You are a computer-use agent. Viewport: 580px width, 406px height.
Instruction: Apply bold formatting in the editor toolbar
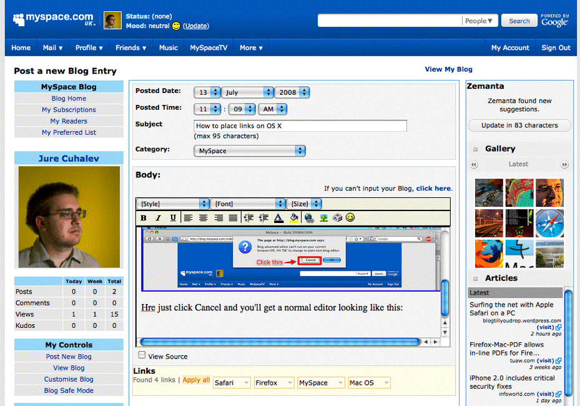[144, 218]
